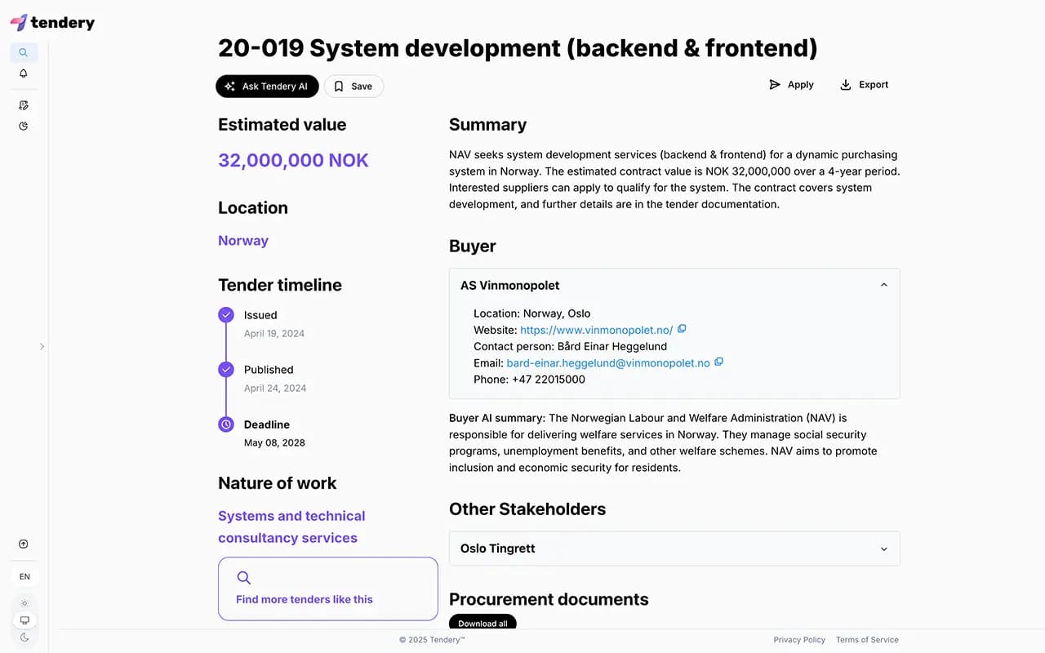Open the search icon in the sidebar
1045x653 pixels.
click(24, 52)
